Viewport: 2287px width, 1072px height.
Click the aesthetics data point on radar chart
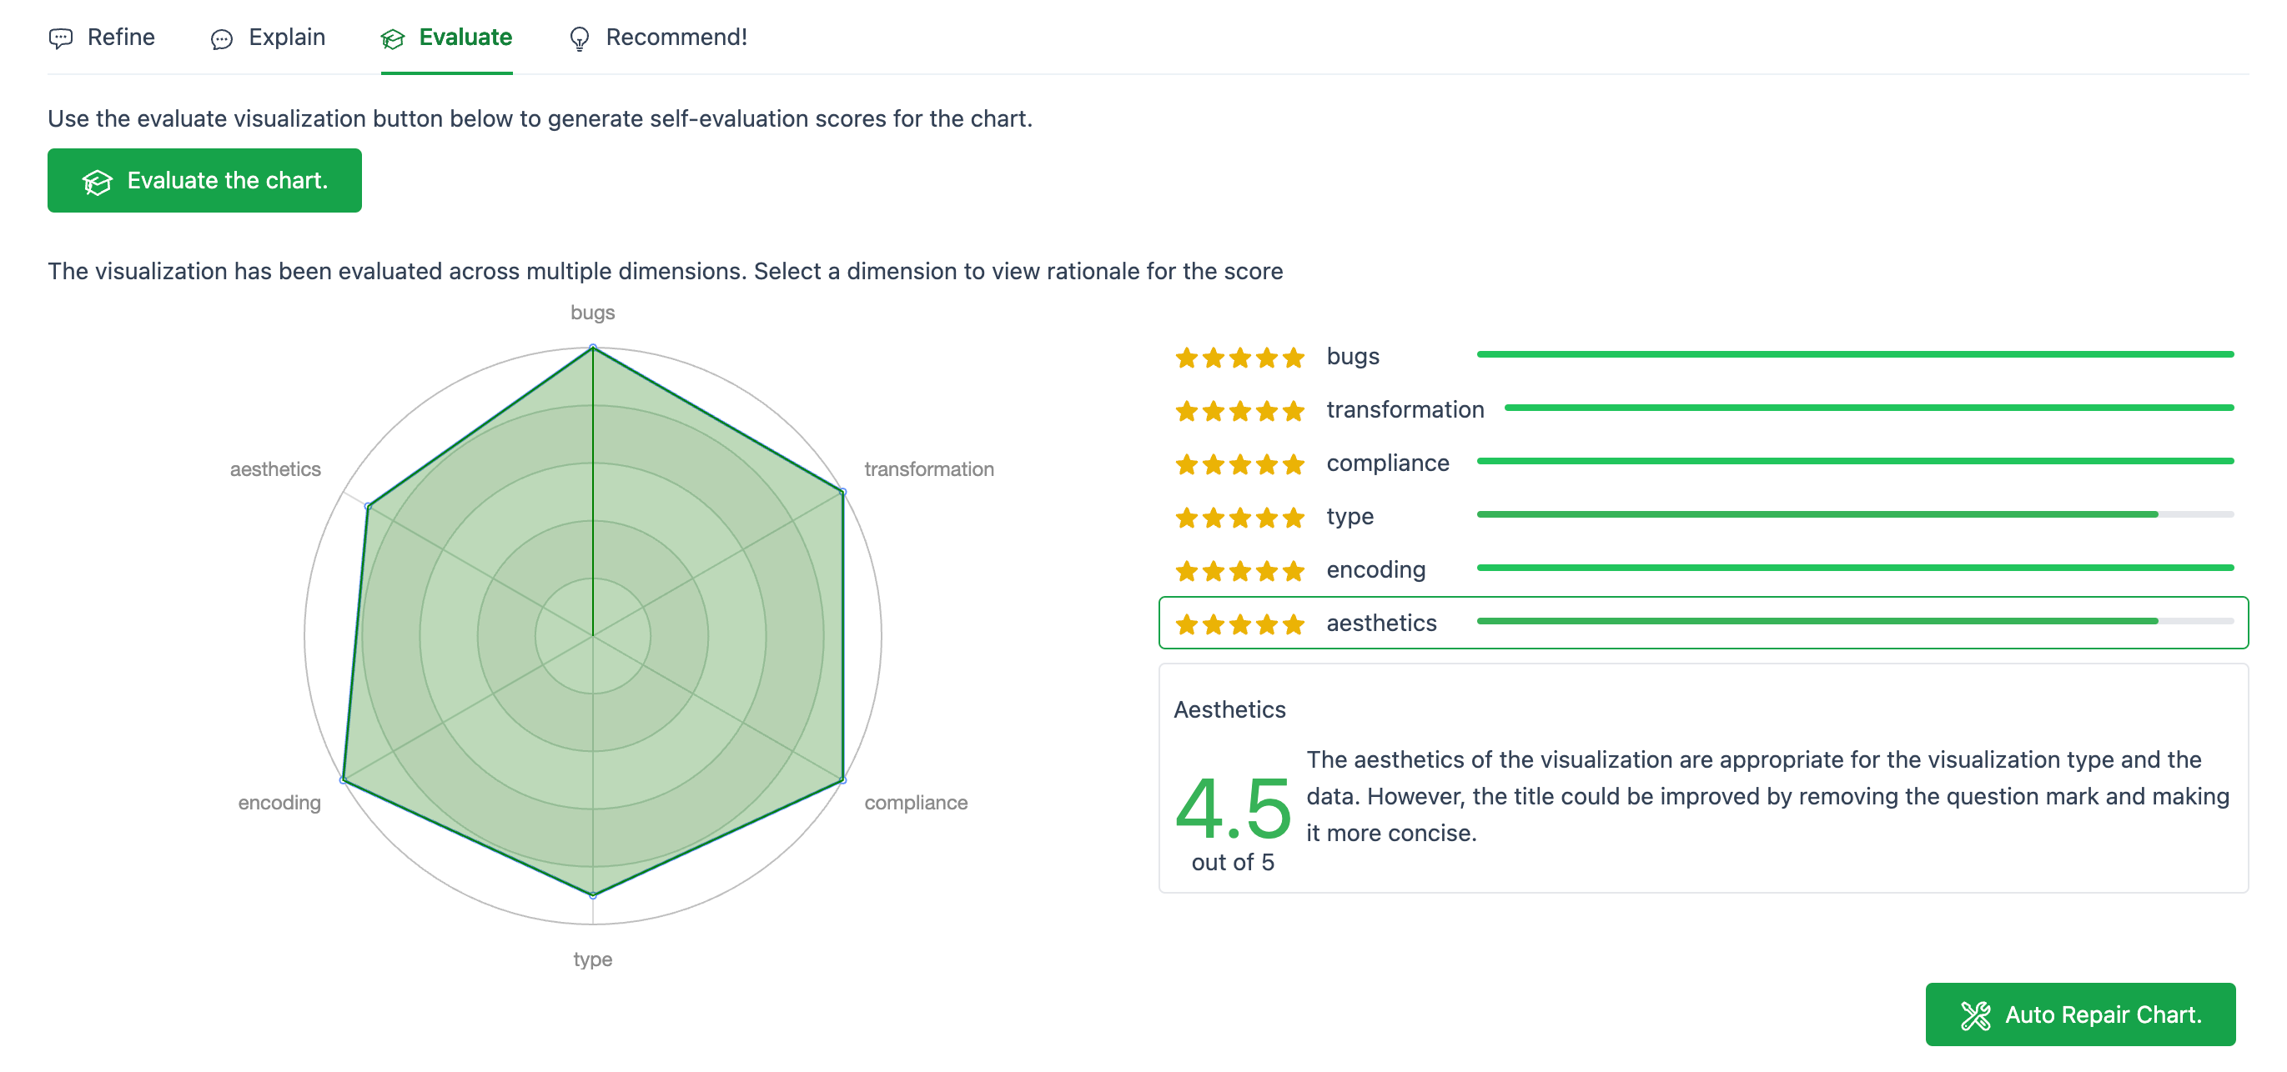click(x=368, y=507)
